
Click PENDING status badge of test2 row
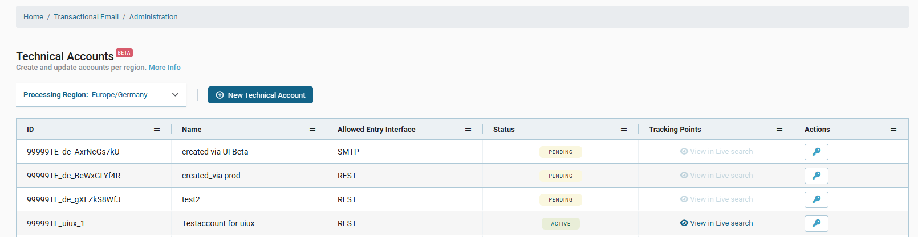click(560, 200)
